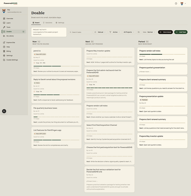Open the Project Activity panel
This screenshot has width=191, height=196.
tap(49, 32)
